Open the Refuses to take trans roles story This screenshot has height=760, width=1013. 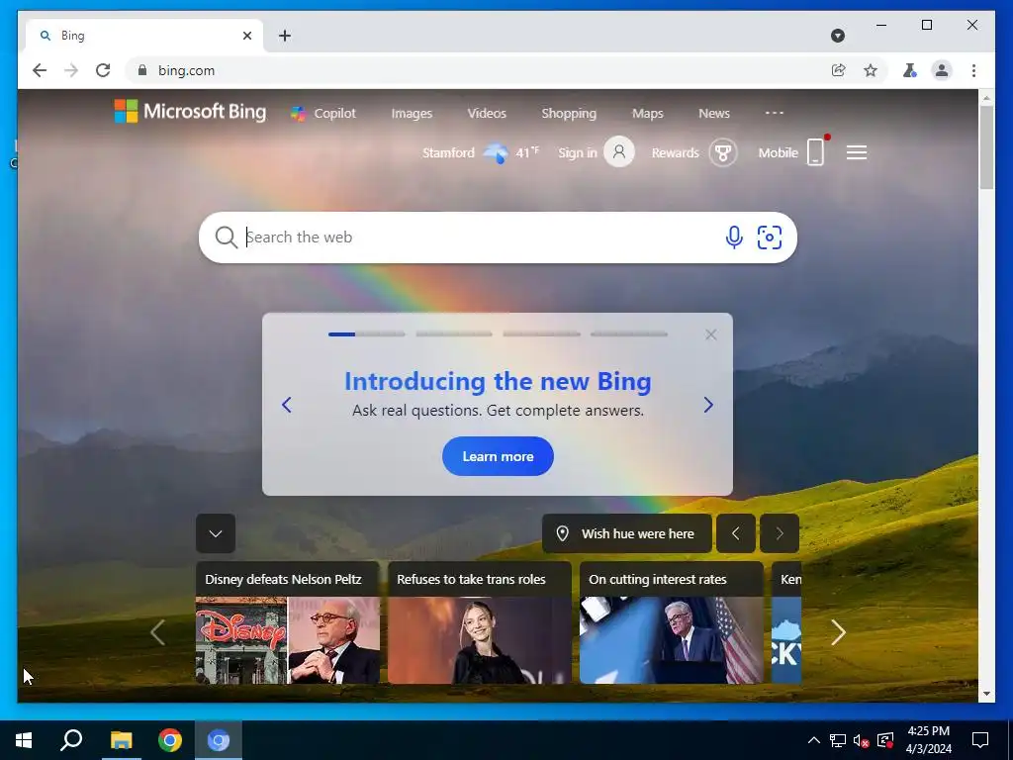point(480,622)
